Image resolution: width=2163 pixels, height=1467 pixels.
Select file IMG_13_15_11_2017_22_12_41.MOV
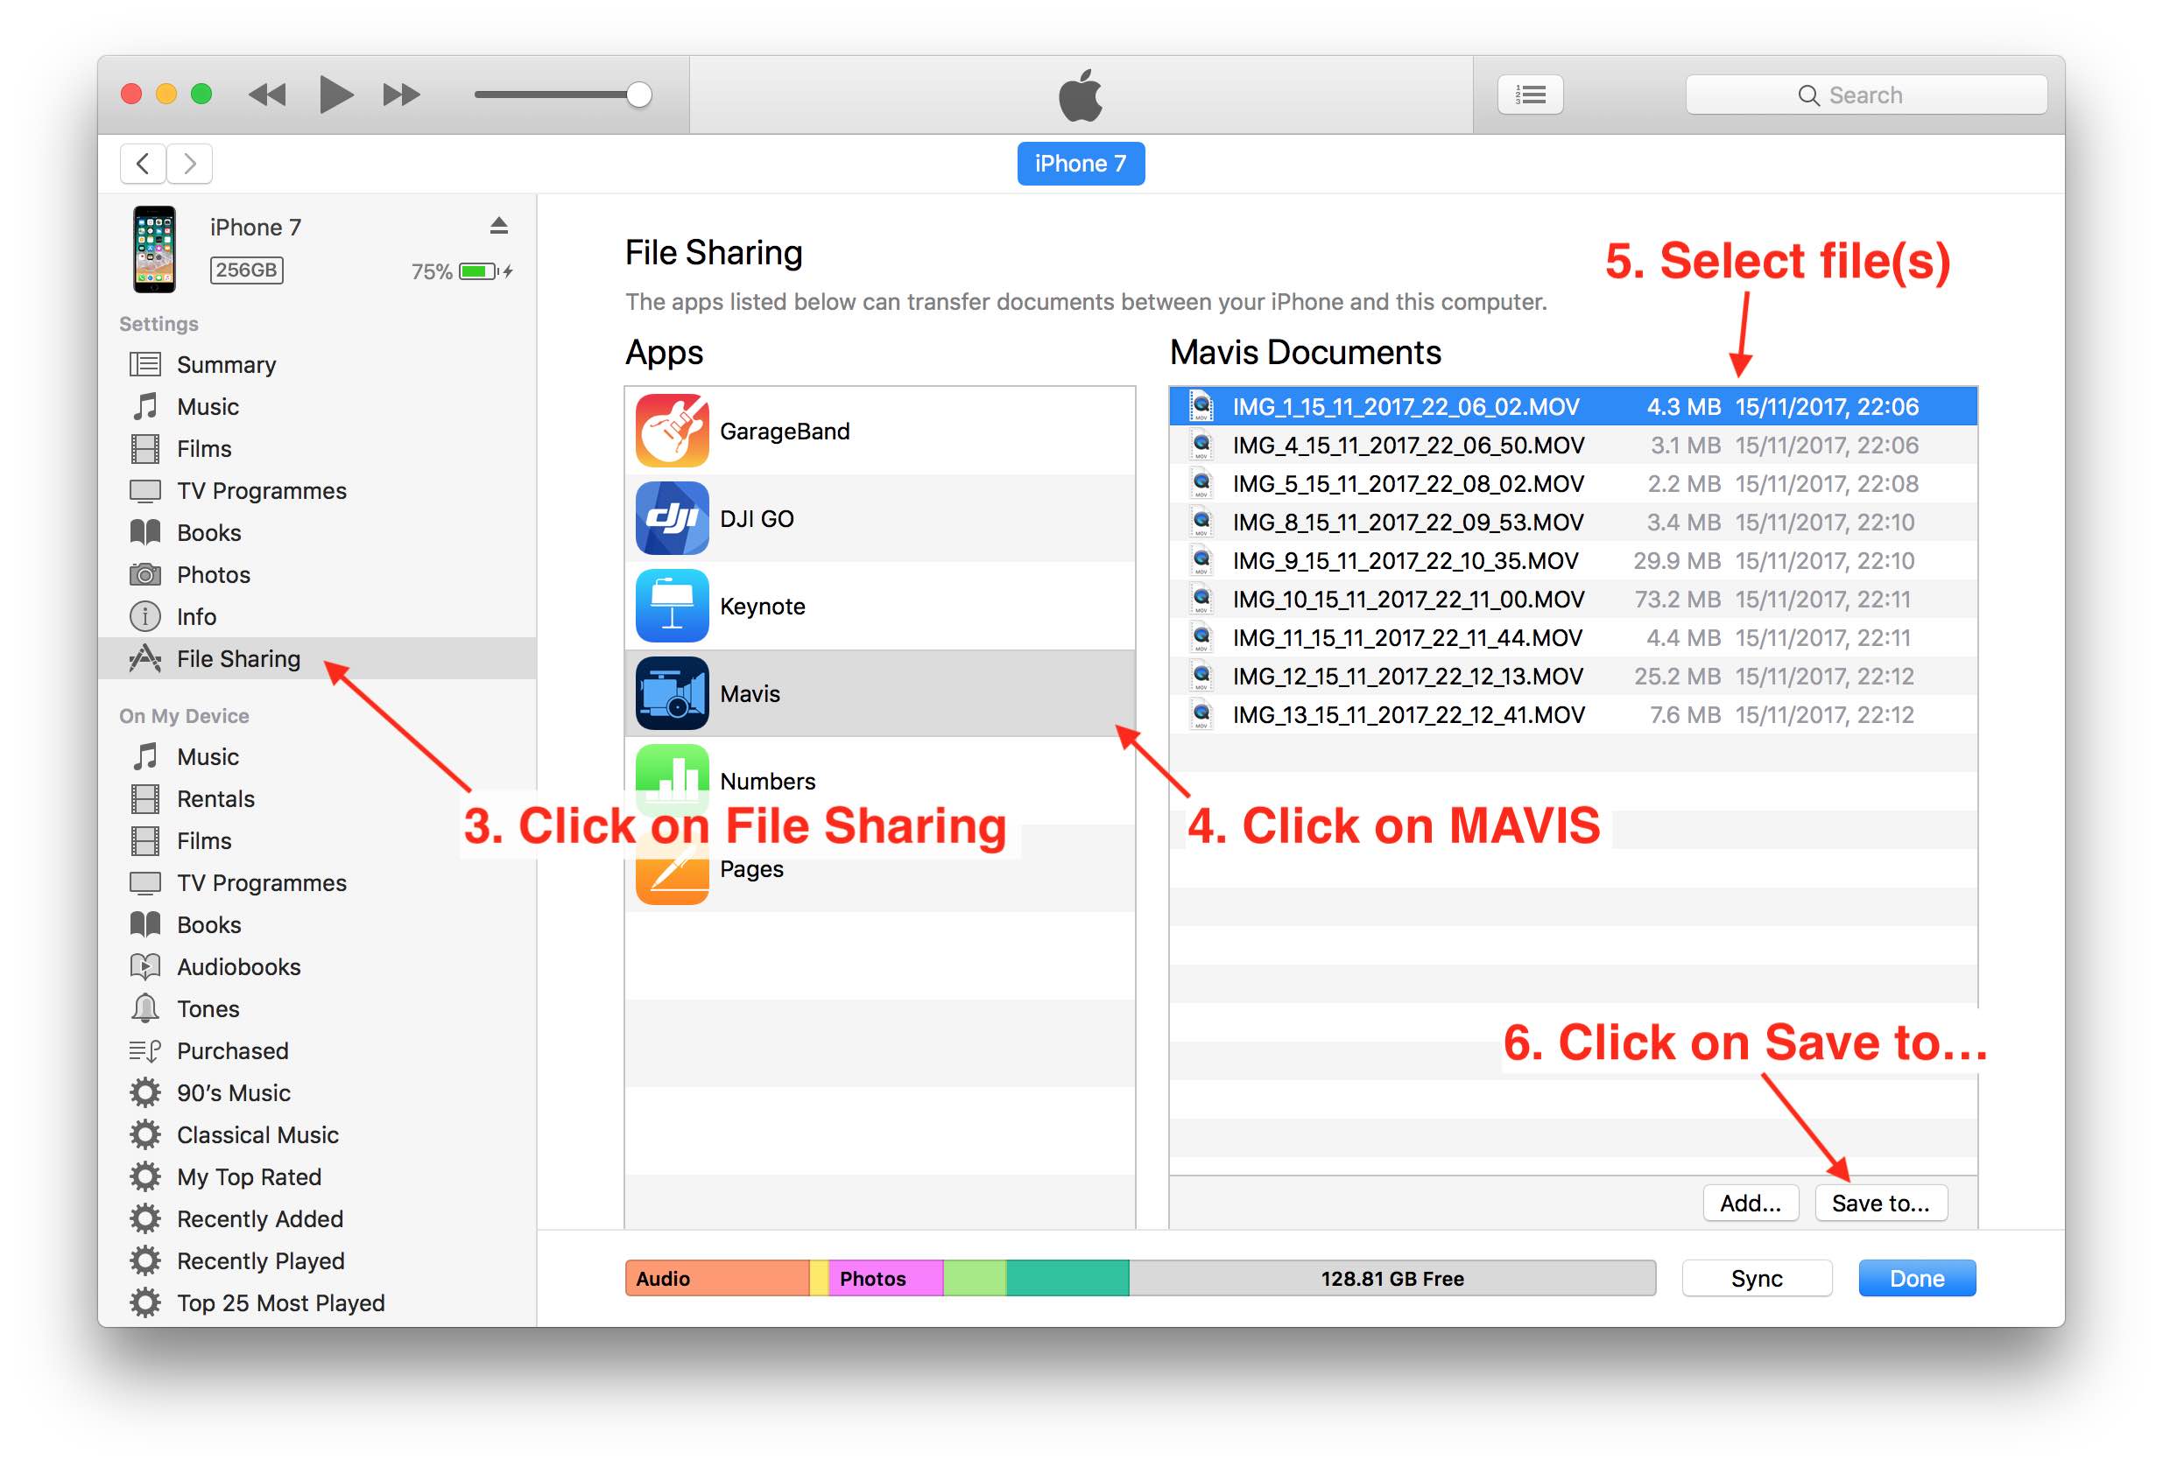click(x=1573, y=714)
